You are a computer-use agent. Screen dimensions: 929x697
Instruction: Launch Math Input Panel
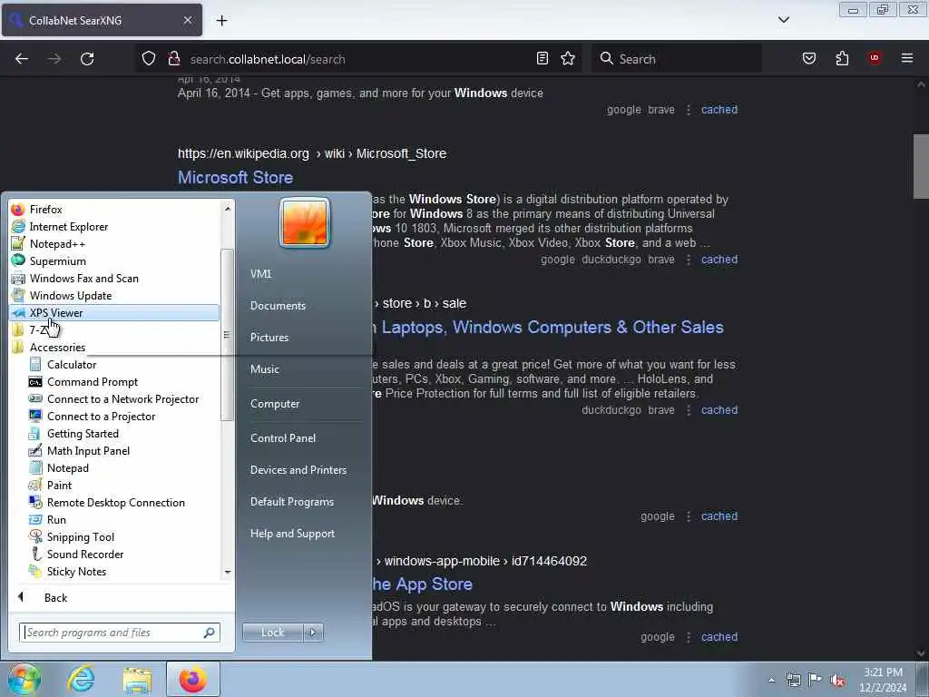coord(88,450)
